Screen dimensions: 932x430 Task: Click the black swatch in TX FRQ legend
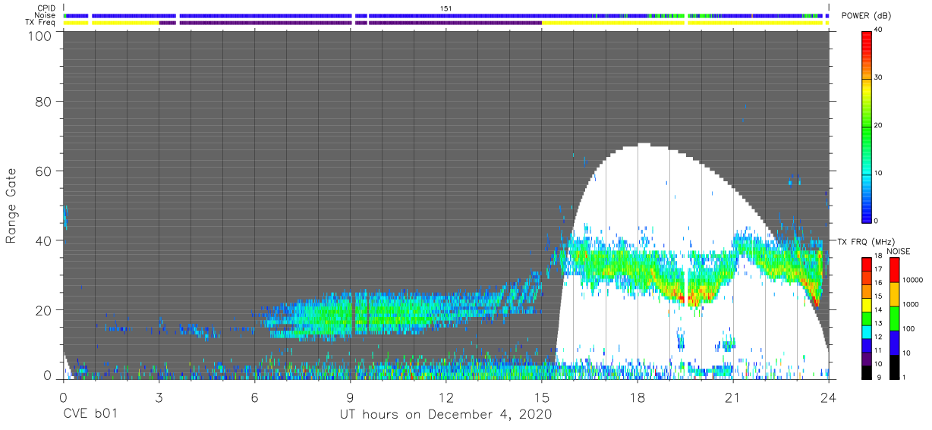click(x=866, y=371)
